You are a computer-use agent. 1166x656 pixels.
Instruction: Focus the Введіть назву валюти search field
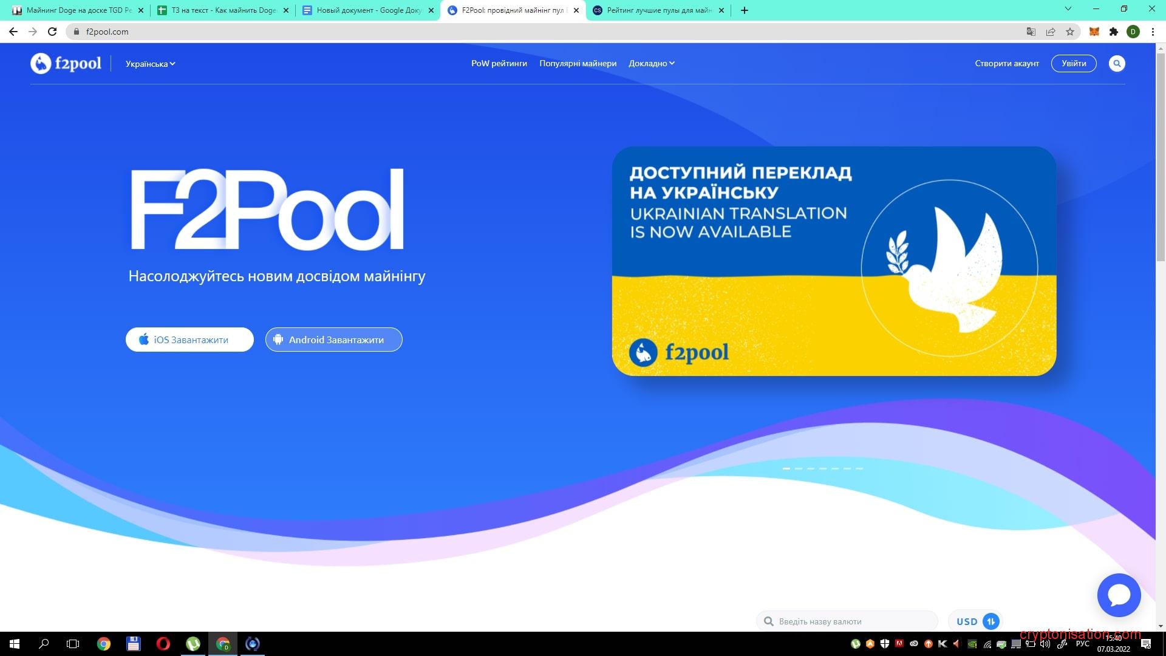pos(847,621)
